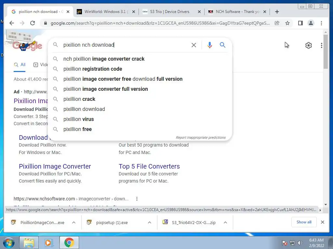Select the pixillion nch download tab
This screenshot has width=333, height=249.
[40, 12]
